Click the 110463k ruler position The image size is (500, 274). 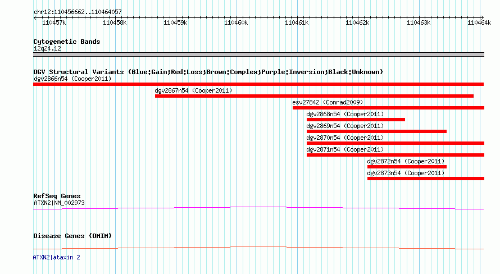419,22
